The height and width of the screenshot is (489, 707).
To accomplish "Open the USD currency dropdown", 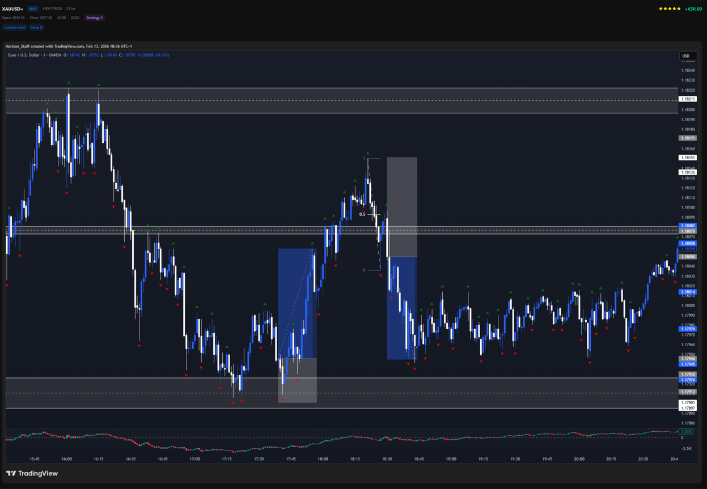I will coord(687,56).
